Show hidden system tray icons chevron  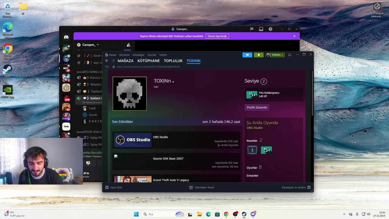[x=344, y=214]
